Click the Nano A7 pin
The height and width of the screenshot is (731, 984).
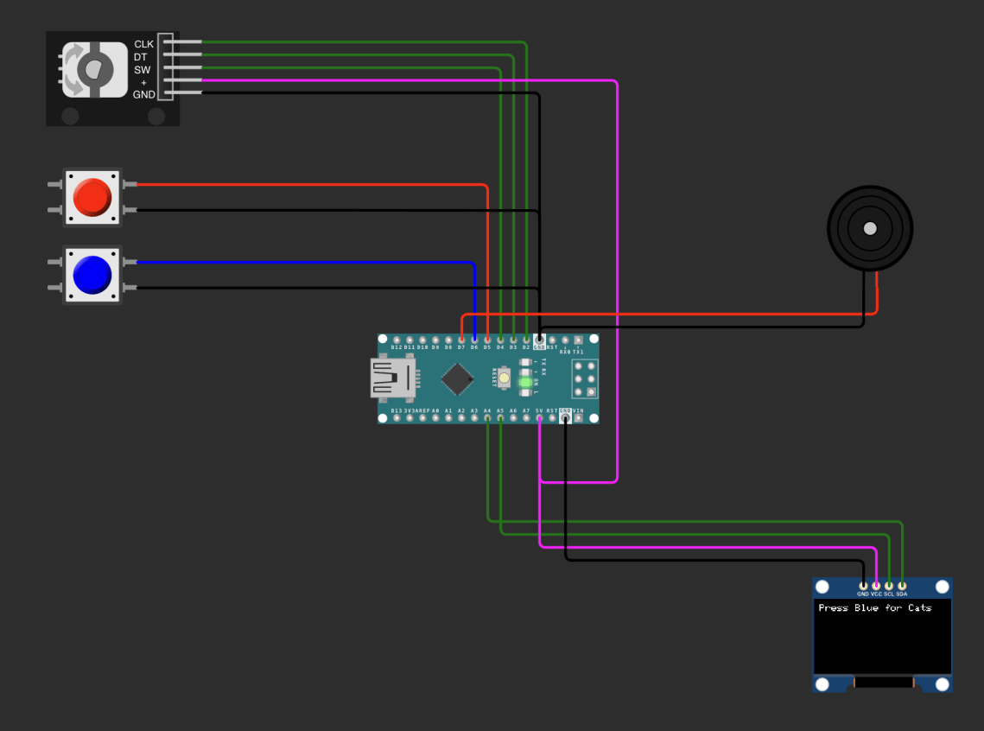[526, 418]
